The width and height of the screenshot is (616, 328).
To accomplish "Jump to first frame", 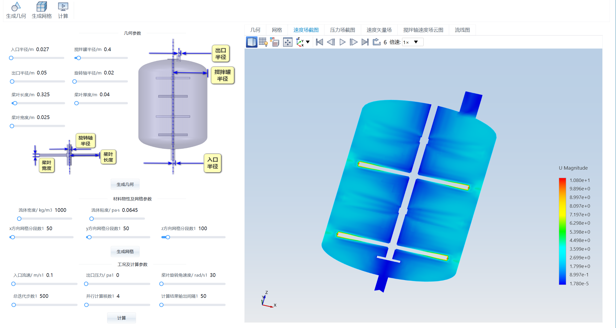I will click(x=319, y=42).
